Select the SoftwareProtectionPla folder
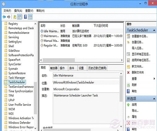Image resolution: width=157 pixels, height=131 pixels. point(21,55)
